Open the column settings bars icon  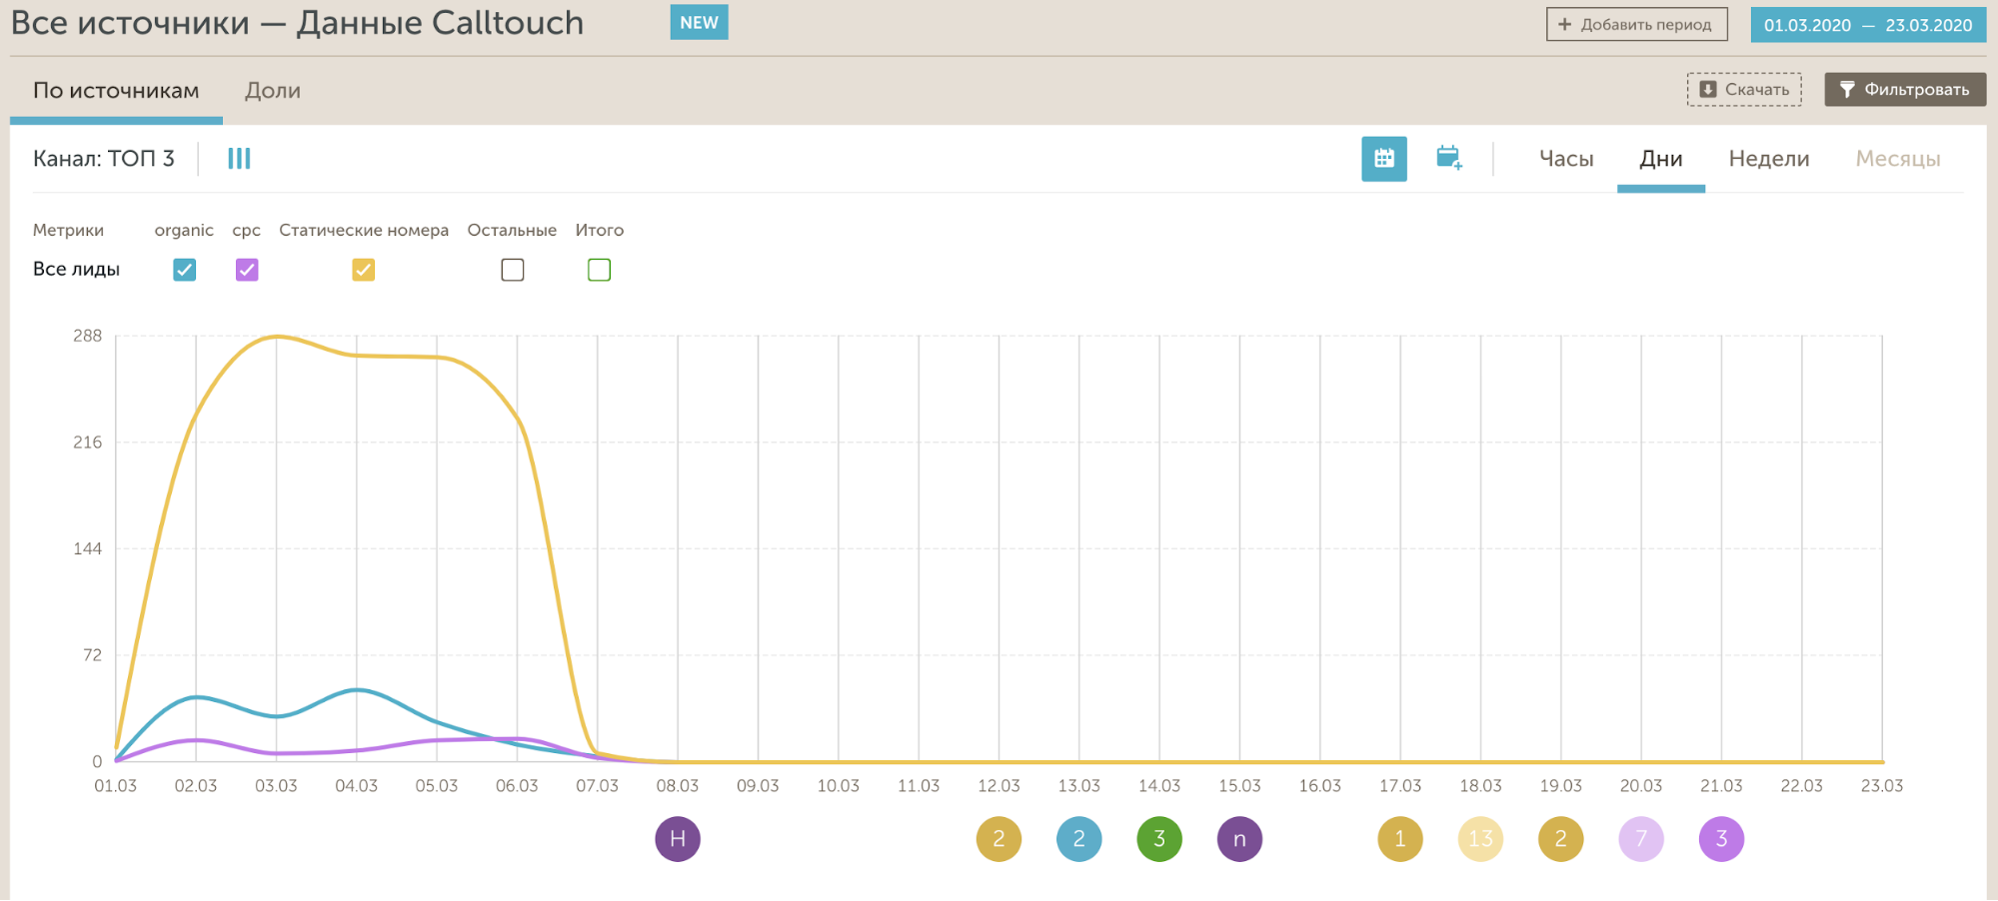point(239,159)
